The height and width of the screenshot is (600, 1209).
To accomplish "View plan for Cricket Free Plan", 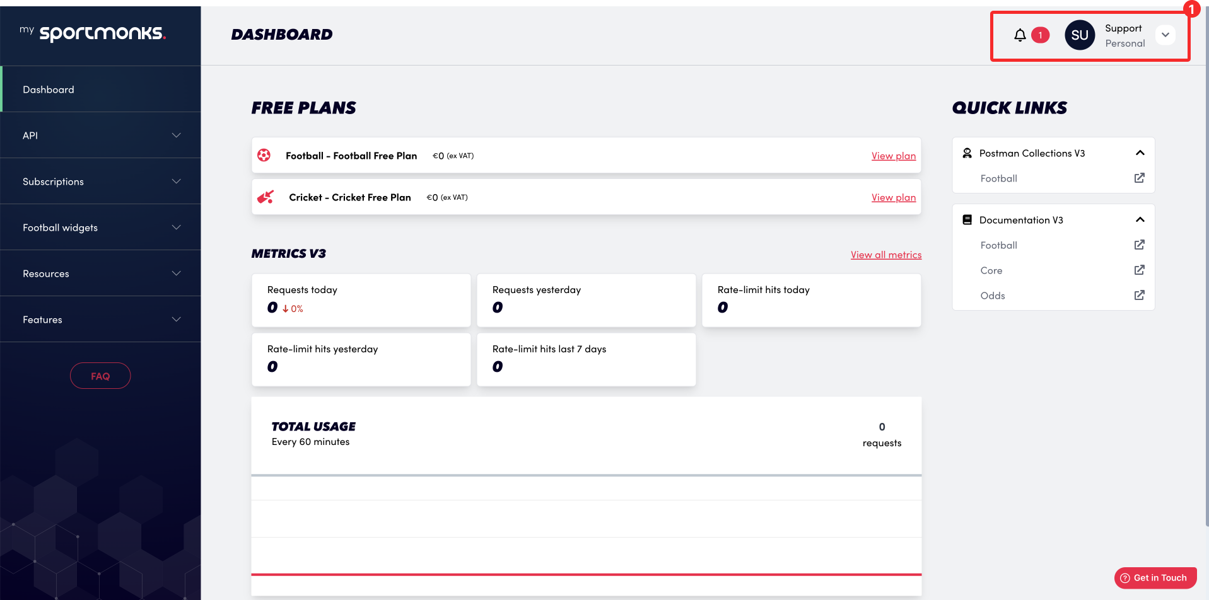I will tap(894, 197).
